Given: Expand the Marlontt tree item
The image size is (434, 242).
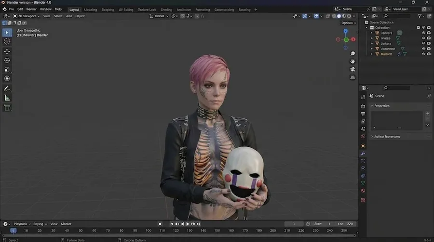Looking at the screenshot, I should [372, 54].
